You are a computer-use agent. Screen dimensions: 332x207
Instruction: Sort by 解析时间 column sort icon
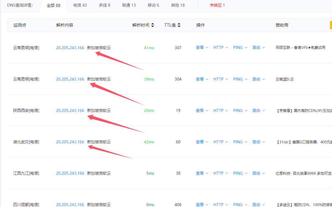[153, 25]
